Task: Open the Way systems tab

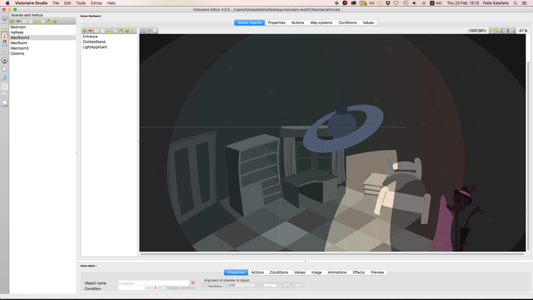Action: click(x=321, y=23)
